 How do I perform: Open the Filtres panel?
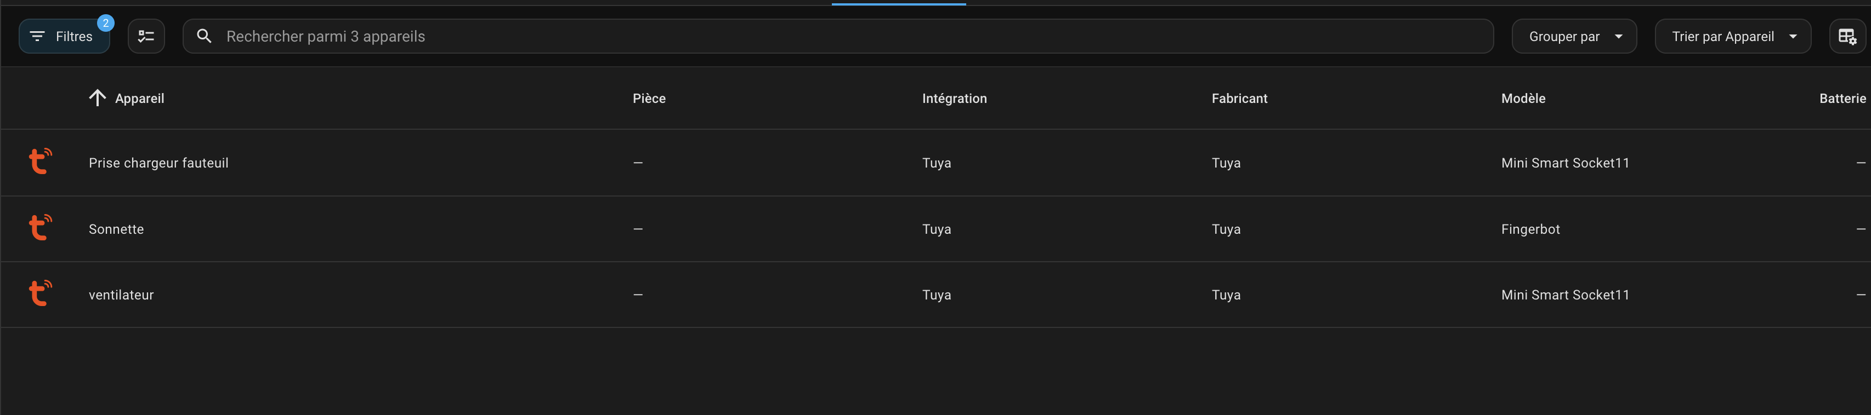(x=64, y=36)
